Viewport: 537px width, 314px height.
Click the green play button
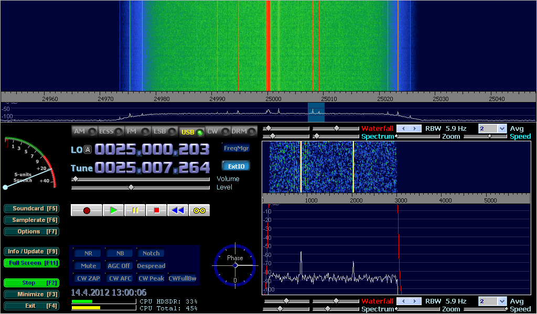[x=113, y=210]
